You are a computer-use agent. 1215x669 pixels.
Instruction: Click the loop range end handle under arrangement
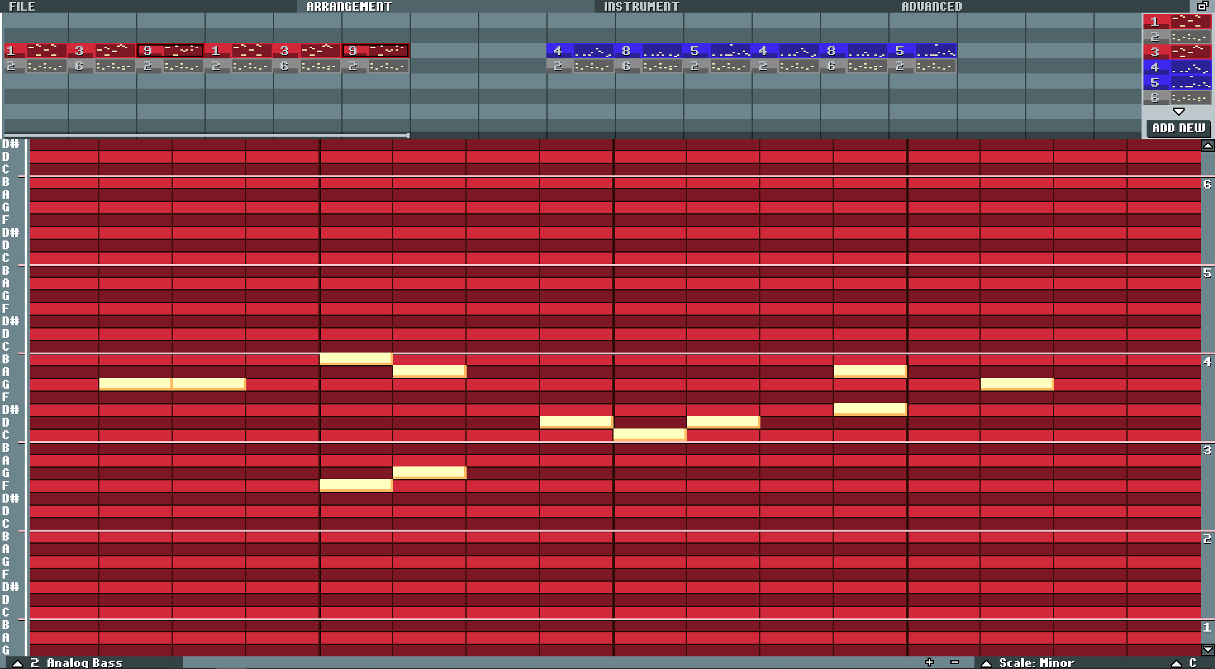[x=408, y=135]
